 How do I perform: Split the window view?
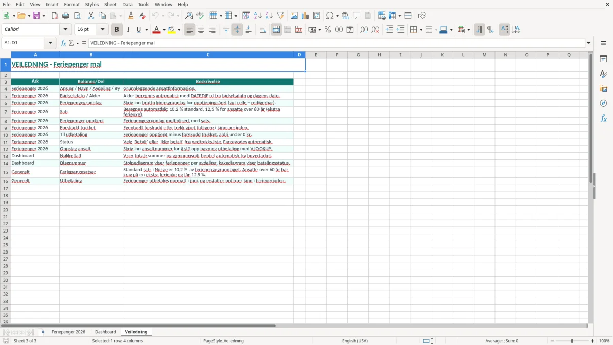pyautogui.click(x=408, y=16)
